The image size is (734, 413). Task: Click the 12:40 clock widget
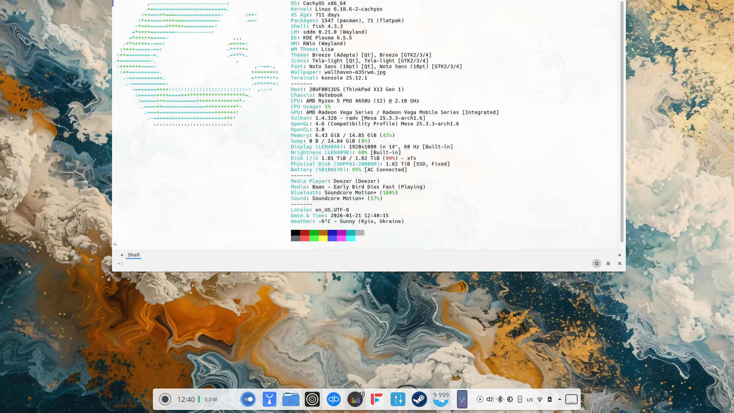186,399
